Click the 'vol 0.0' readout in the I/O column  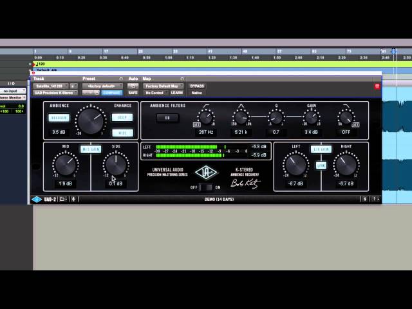coord(12,106)
